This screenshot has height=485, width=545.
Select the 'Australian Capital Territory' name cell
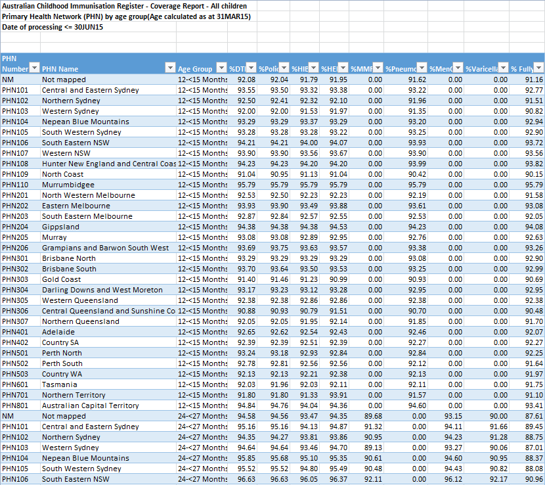pyautogui.click(x=108, y=405)
